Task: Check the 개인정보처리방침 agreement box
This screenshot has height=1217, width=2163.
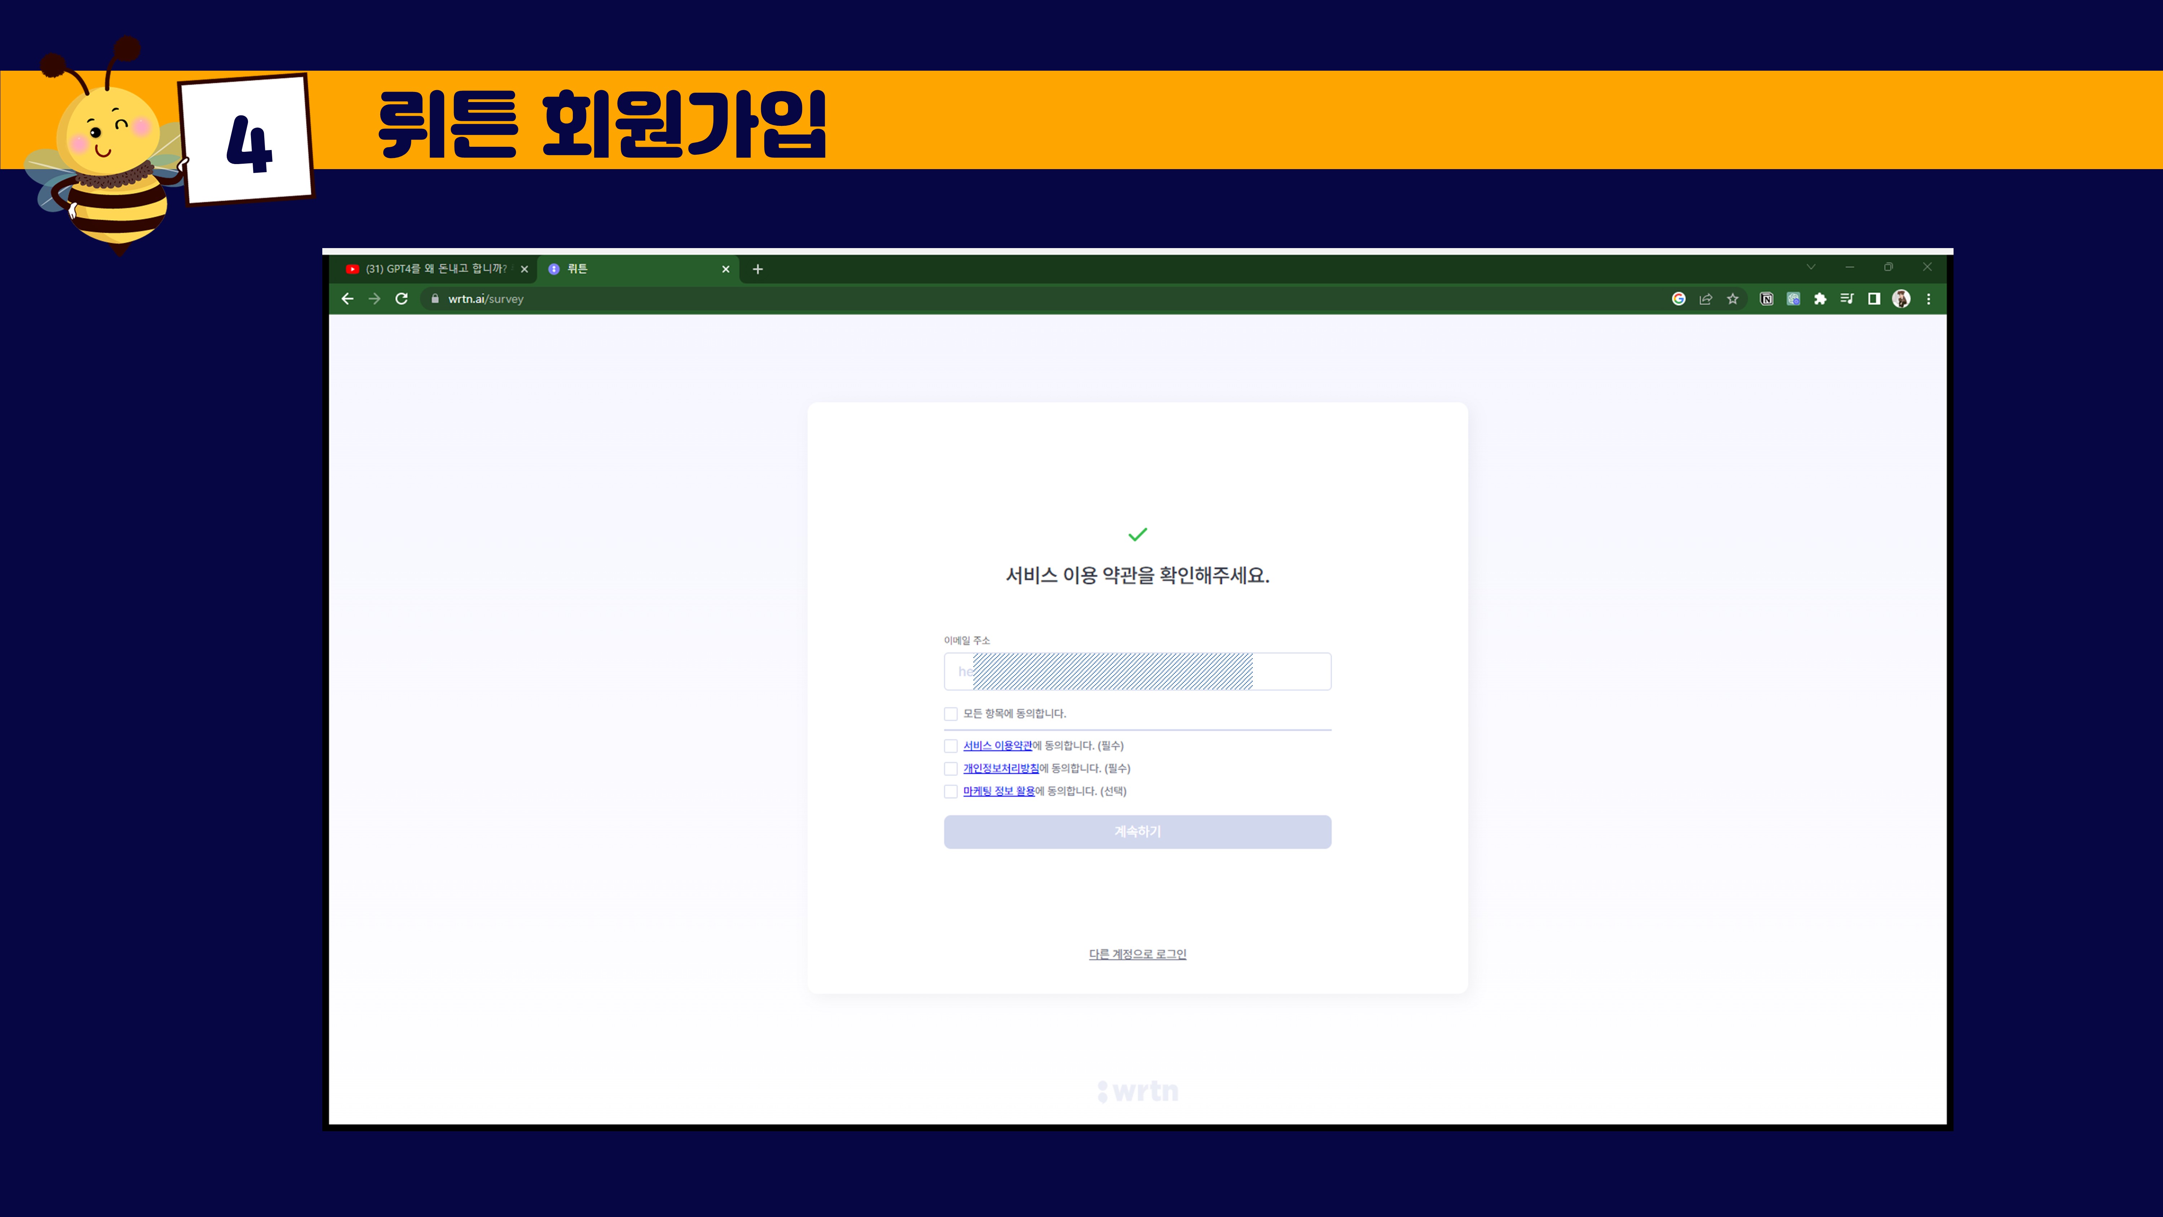Action: pos(951,768)
